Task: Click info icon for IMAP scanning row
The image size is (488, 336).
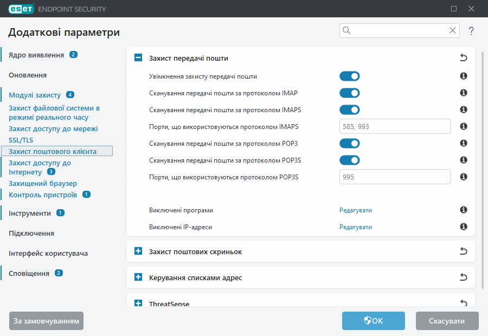Action: point(464,93)
